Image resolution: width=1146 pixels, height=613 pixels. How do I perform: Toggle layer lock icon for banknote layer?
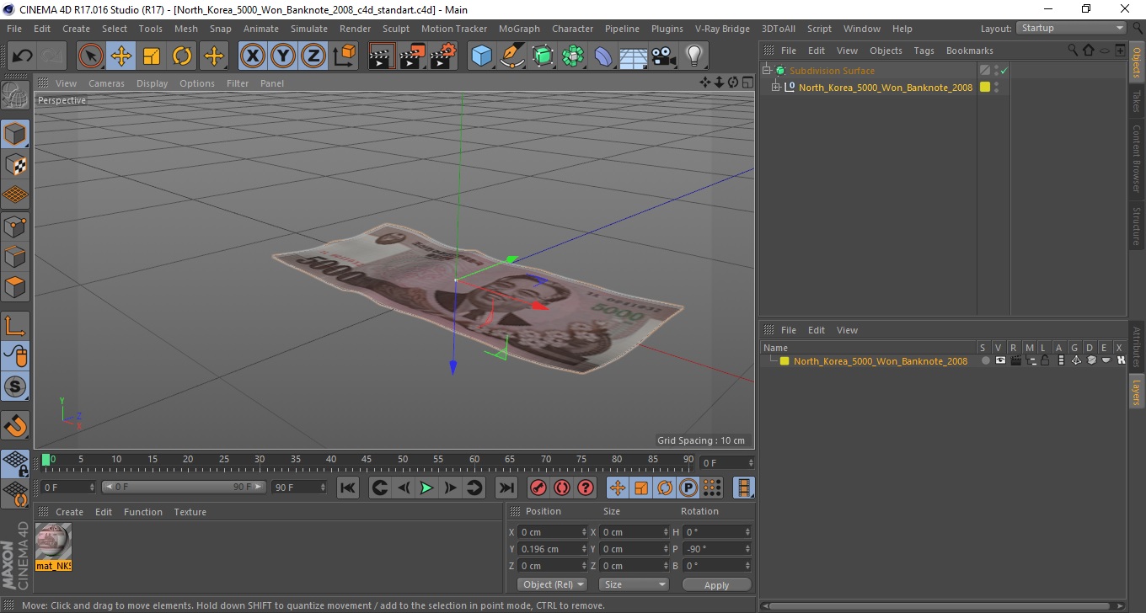coord(1045,360)
